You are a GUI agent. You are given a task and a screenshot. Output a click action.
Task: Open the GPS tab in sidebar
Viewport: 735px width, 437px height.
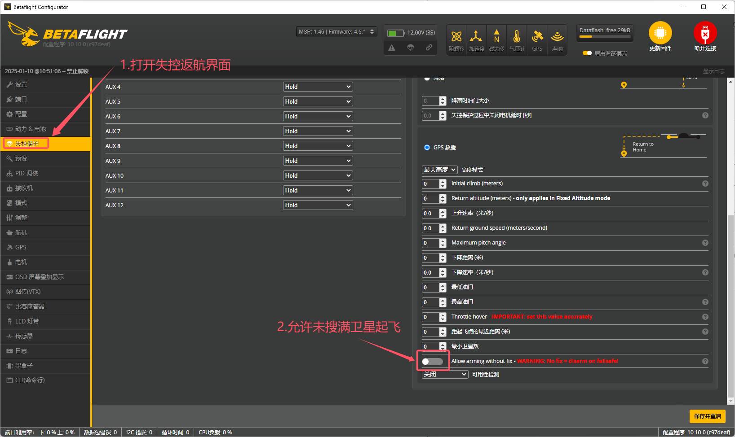tap(45, 247)
